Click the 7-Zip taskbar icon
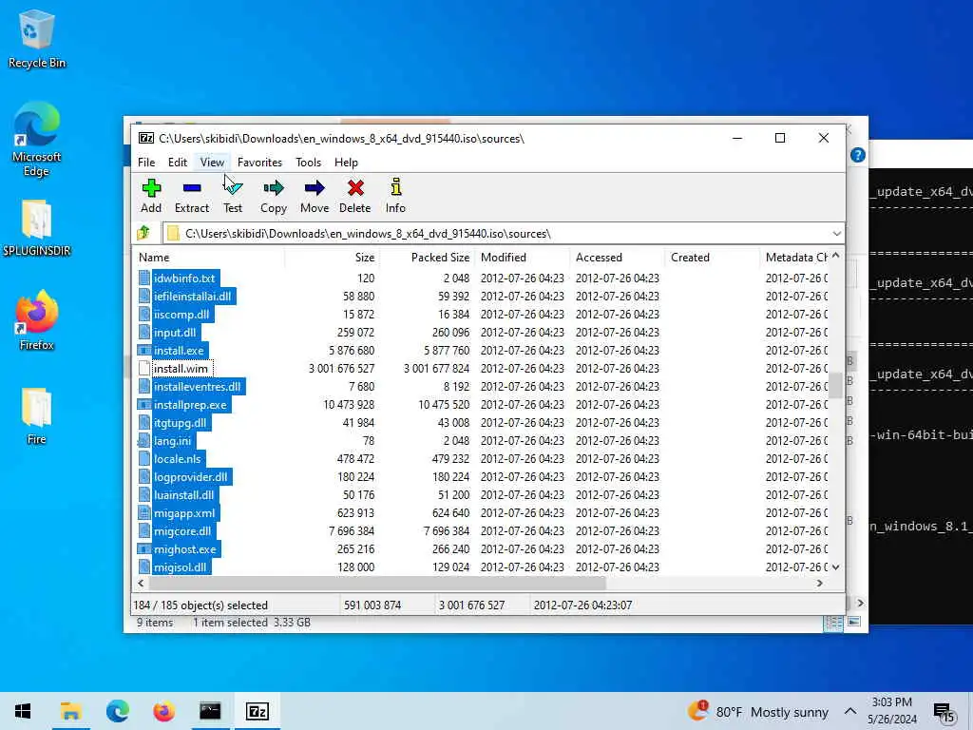The image size is (973, 730). [x=257, y=711]
